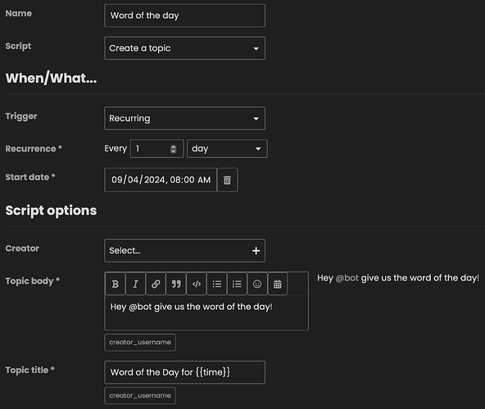Adjust Recurrence interval number stepper arrows

(x=173, y=149)
